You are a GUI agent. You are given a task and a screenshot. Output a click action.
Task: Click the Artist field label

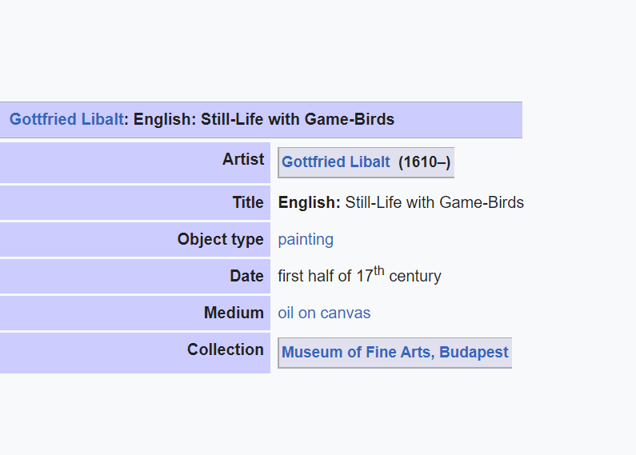(243, 159)
